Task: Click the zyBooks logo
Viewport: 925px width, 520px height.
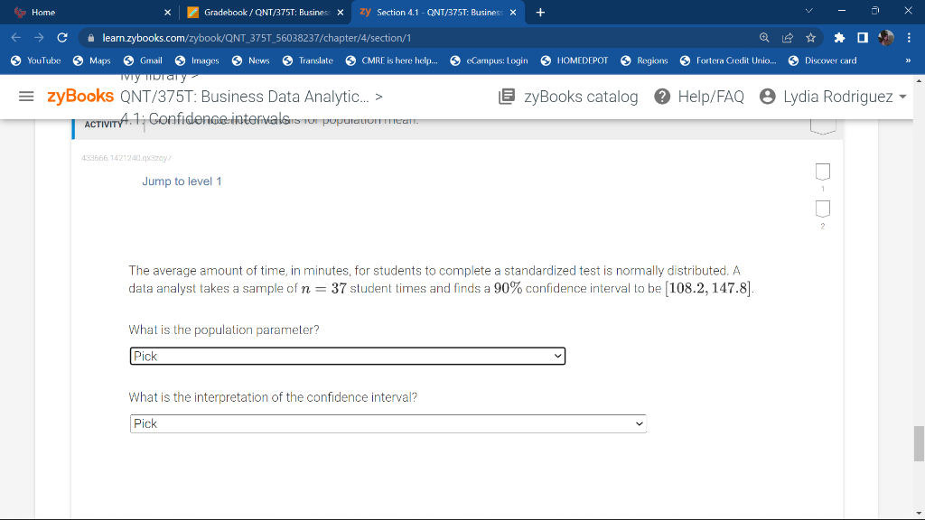Action: [x=80, y=96]
